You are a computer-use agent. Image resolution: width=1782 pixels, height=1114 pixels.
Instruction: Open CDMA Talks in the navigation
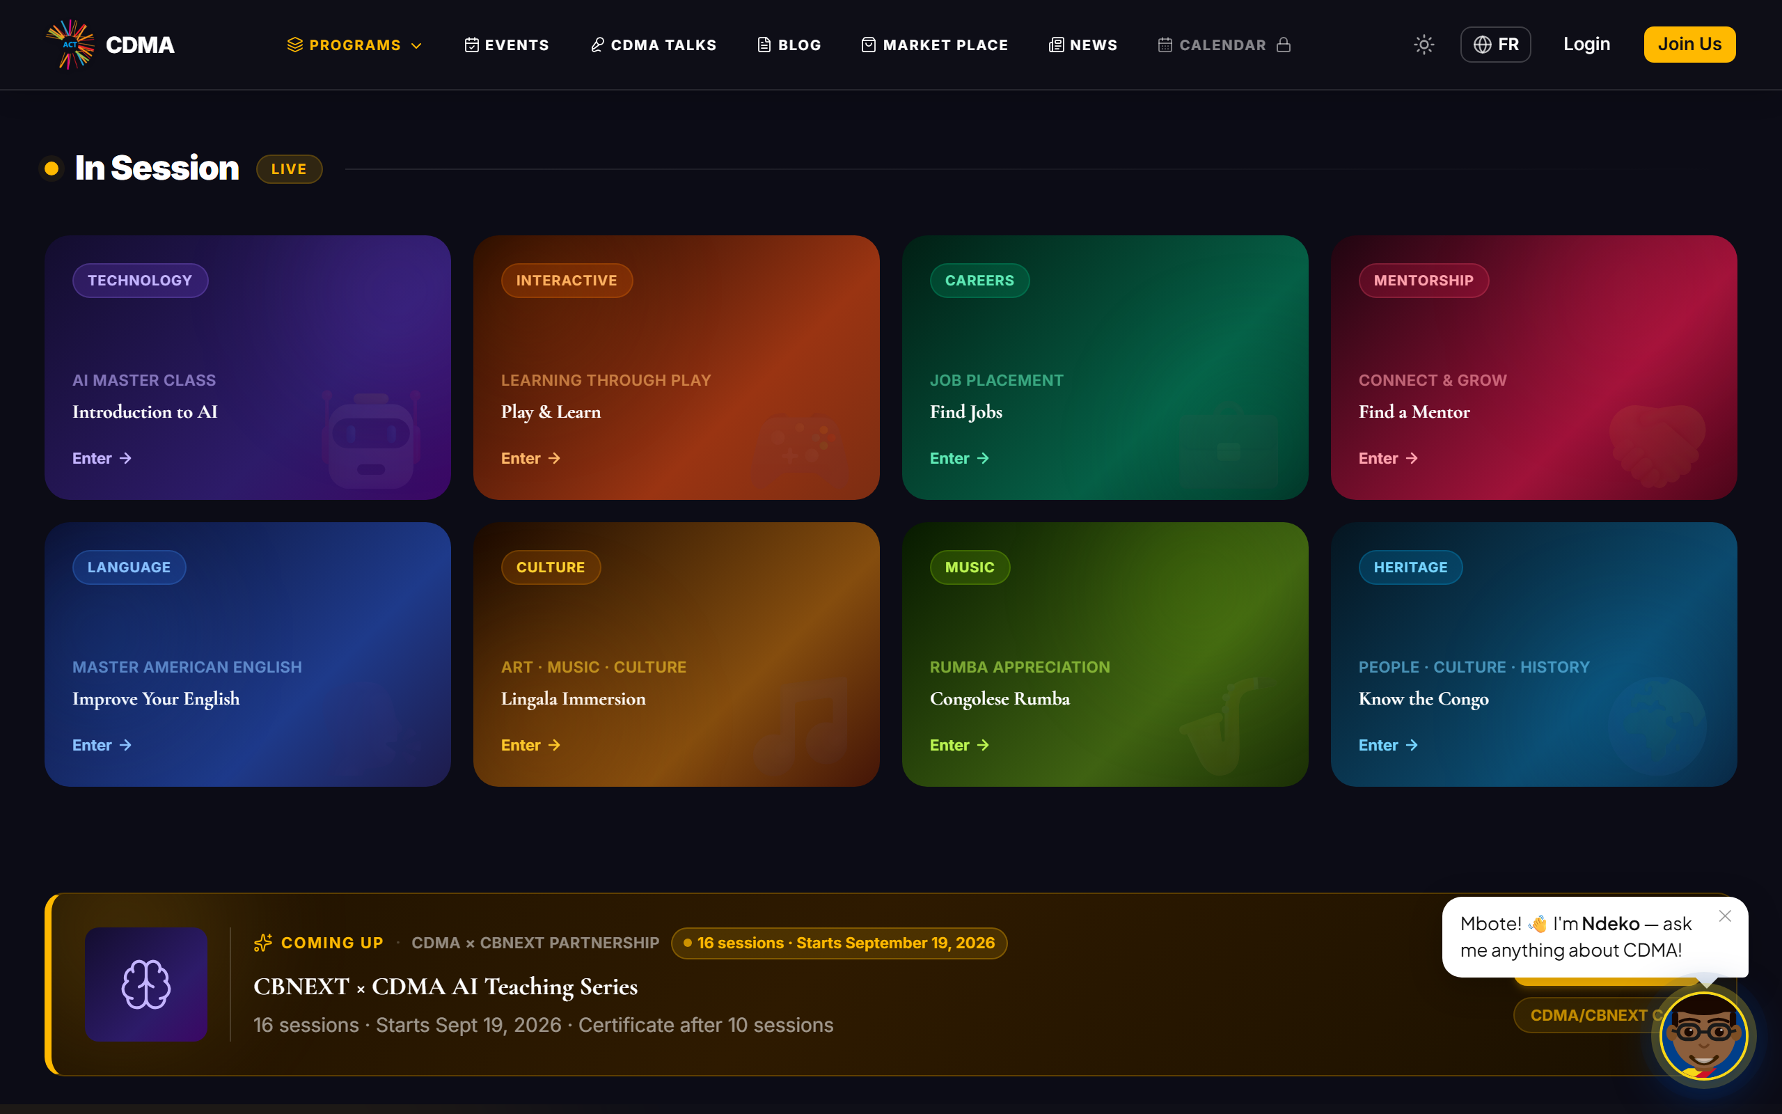click(652, 45)
